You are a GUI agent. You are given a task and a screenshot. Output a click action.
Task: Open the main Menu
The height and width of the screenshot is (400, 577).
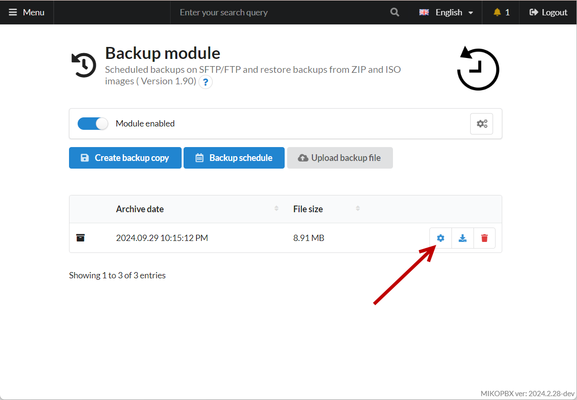[27, 12]
